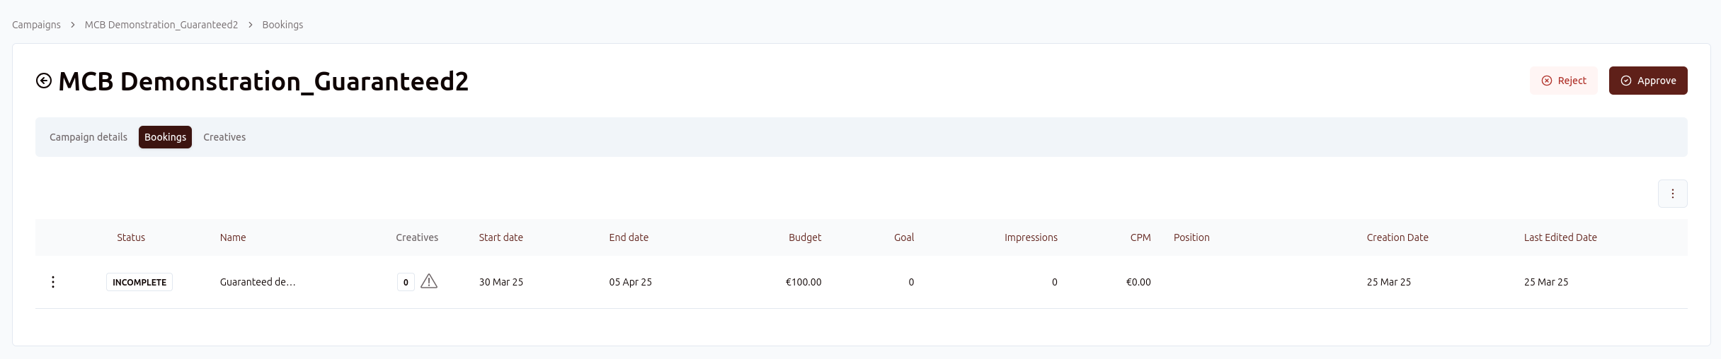Switch to the Campaign details tab
The image size is (1721, 359).
coord(88,137)
